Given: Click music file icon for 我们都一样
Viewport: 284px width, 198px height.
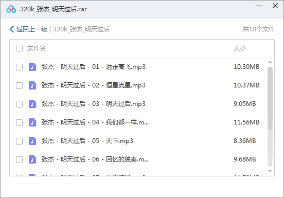Looking at the screenshot, I should pyautogui.click(x=32, y=122).
